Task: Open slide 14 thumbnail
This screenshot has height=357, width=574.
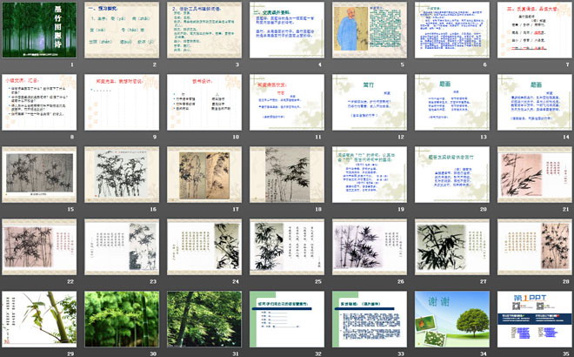Action: [535, 102]
